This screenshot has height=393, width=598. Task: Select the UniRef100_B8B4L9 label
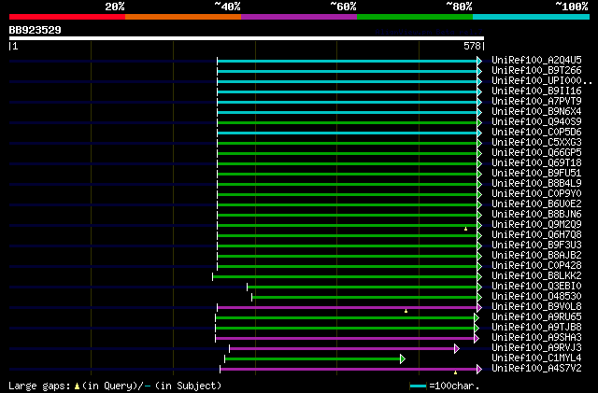(536, 183)
